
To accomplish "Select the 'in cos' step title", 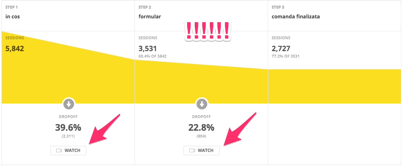I will coord(13,17).
